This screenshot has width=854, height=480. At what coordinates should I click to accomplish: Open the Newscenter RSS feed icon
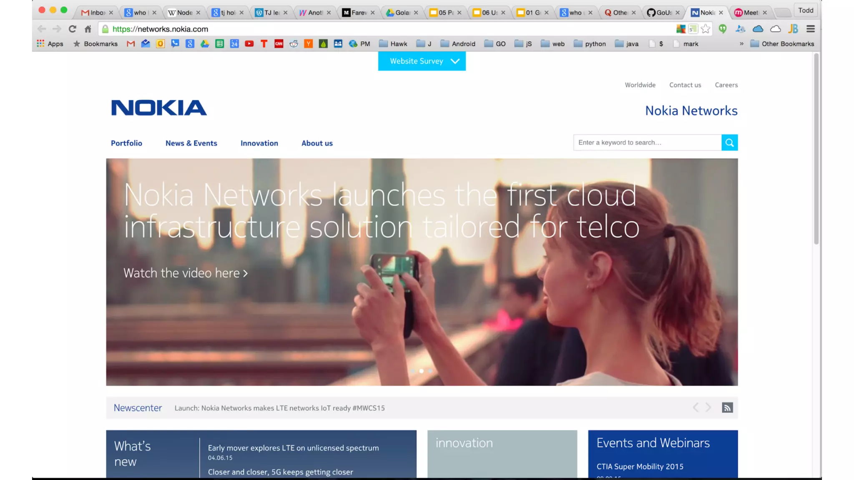(x=727, y=407)
